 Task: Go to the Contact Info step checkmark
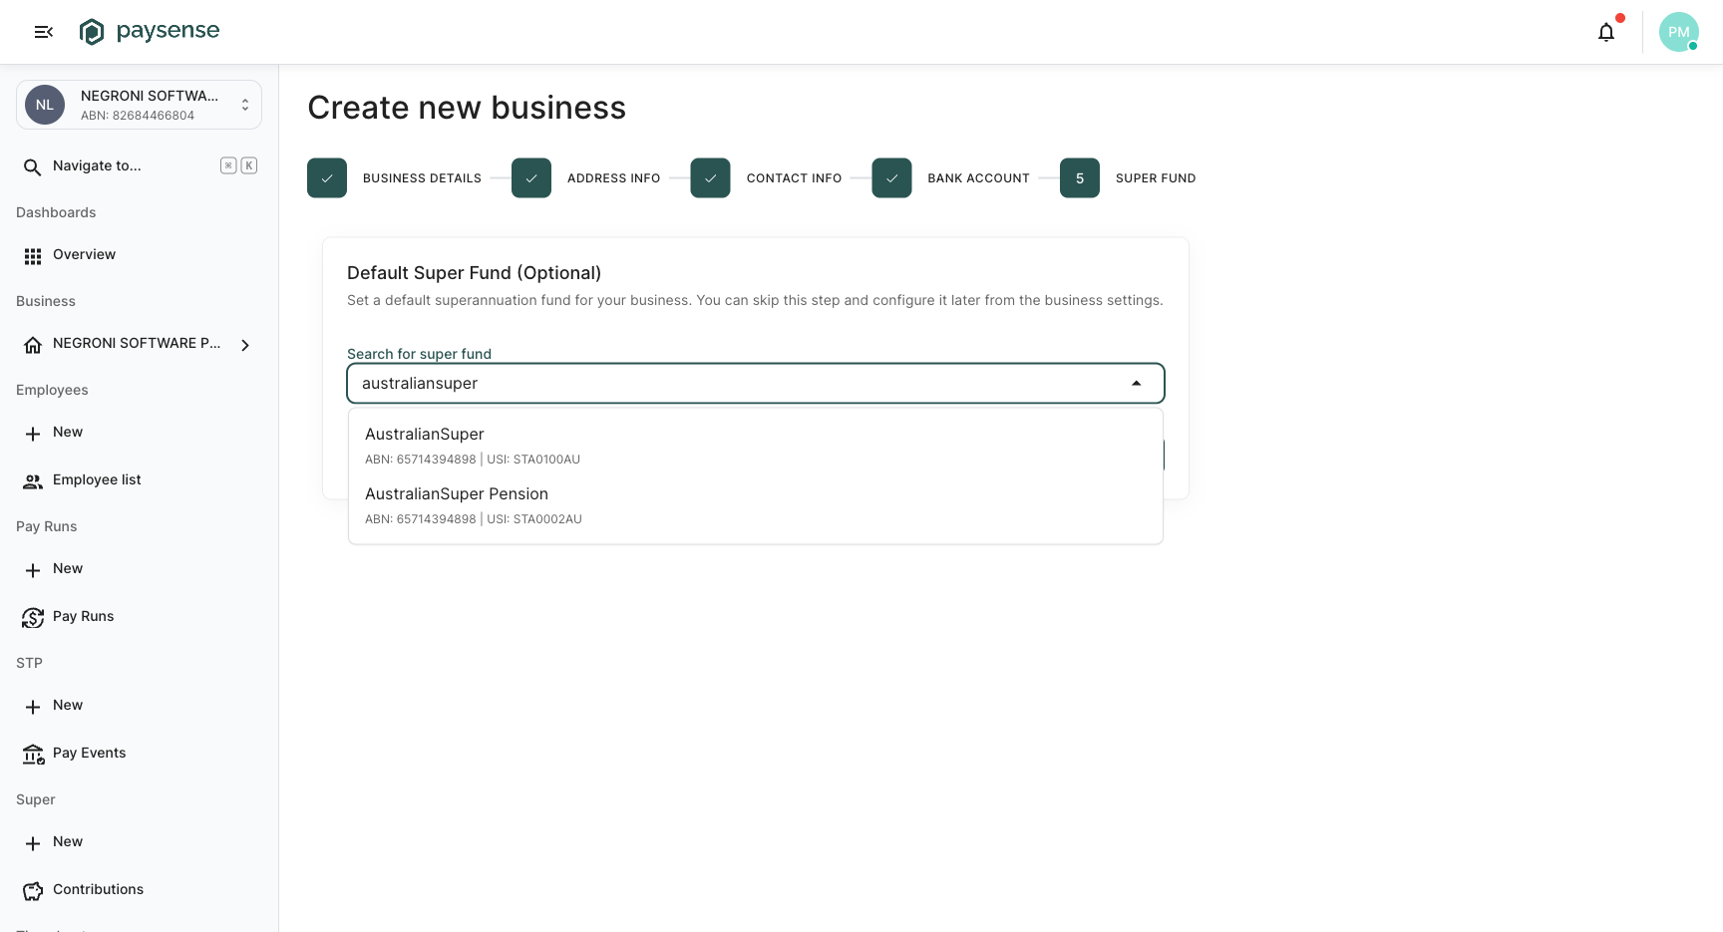(710, 178)
